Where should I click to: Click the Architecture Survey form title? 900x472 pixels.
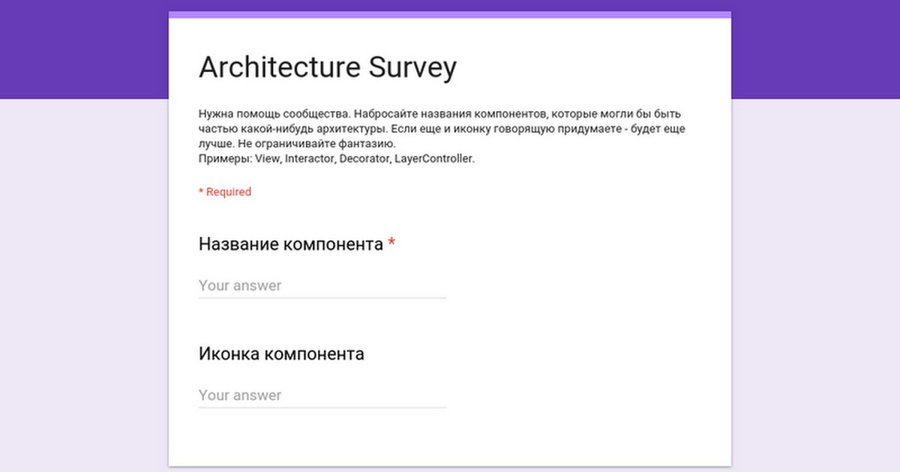327,67
